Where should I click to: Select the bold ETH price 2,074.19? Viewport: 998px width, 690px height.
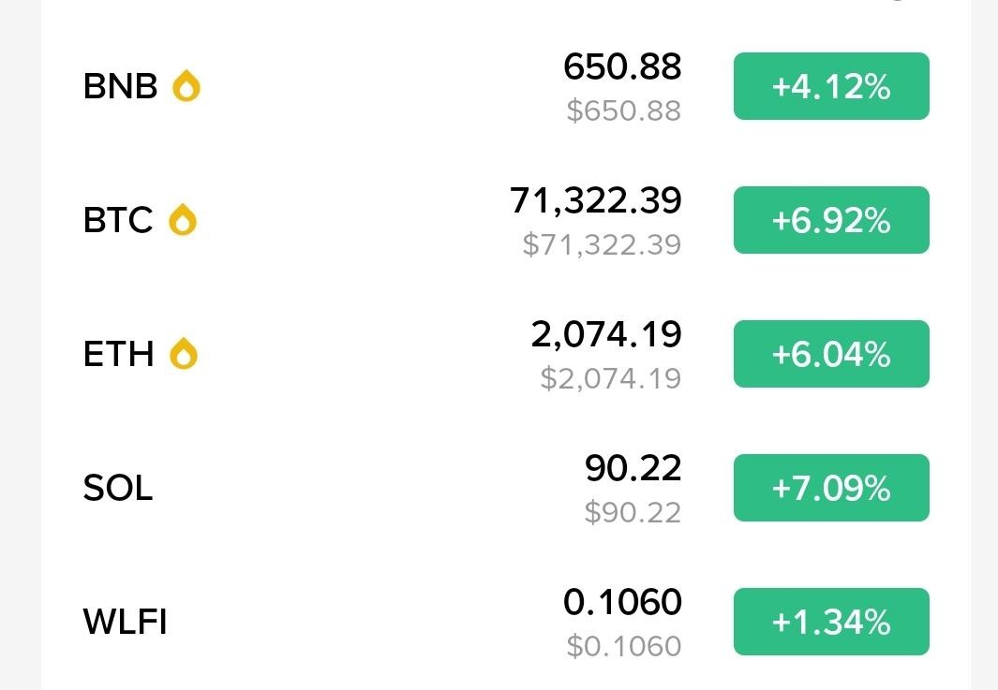(606, 333)
